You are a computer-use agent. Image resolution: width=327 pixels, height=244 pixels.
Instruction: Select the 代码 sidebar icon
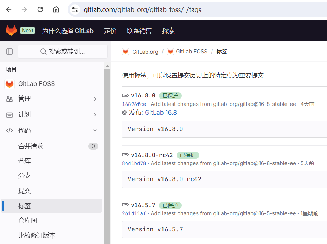point(9,130)
